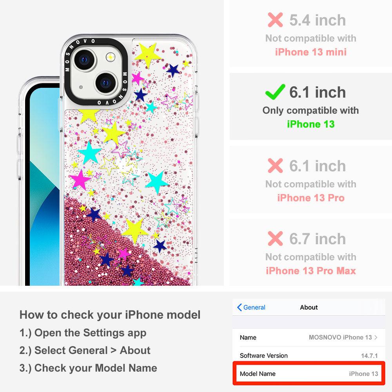Click the red X beside 5.4 inch

pos(275,20)
